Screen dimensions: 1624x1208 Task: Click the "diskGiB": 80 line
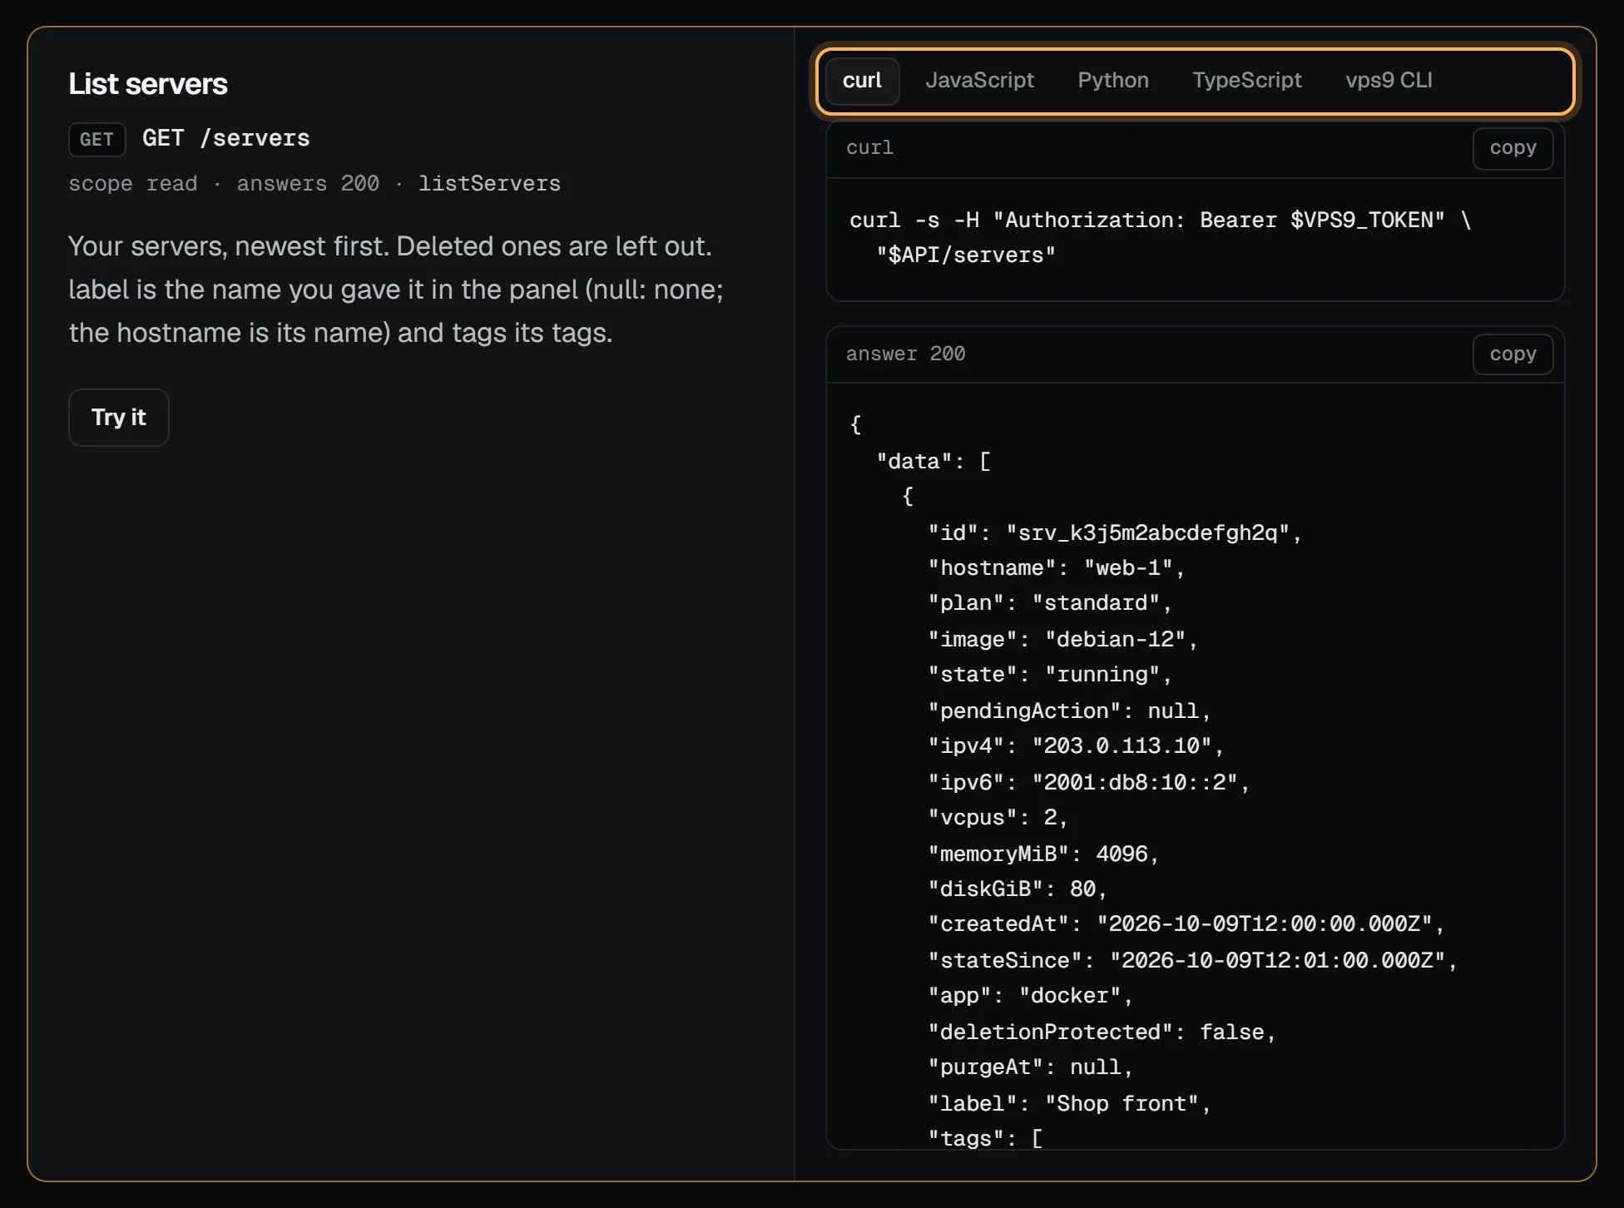tap(1017, 889)
